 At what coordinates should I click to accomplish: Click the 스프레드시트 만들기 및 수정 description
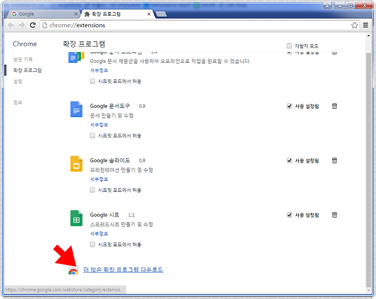tap(121, 224)
